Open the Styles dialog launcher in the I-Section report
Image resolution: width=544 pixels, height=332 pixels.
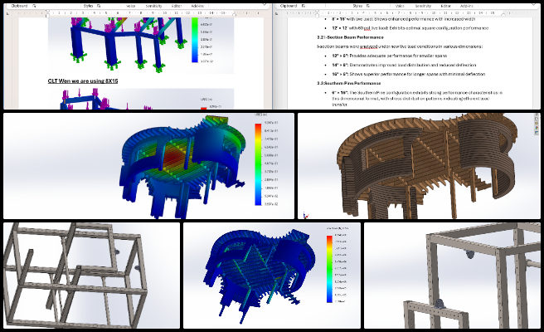368,6
